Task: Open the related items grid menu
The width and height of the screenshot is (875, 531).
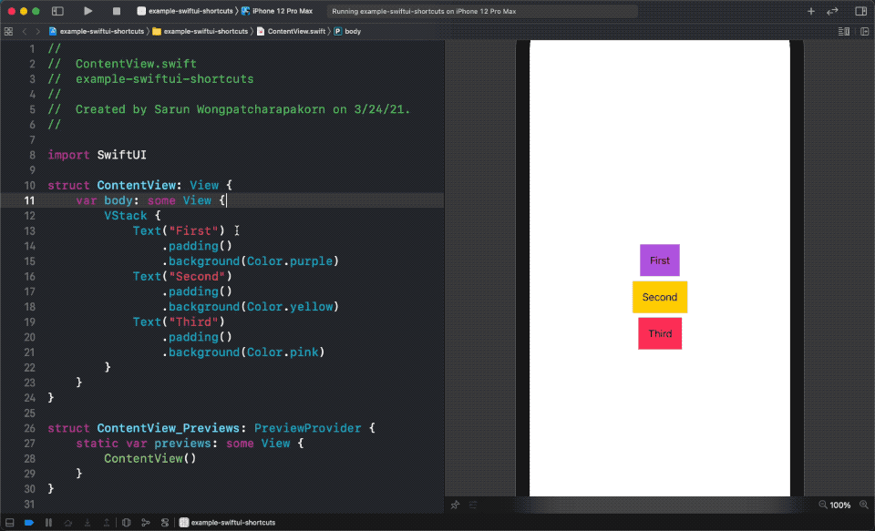Action: pyautogui.click(x=8, y=31)
